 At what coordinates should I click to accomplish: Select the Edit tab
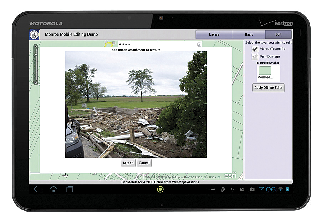(x=279, y=34)
